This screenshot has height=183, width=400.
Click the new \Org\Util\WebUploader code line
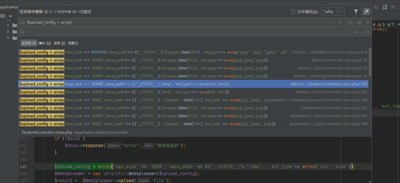click(127, 174)
